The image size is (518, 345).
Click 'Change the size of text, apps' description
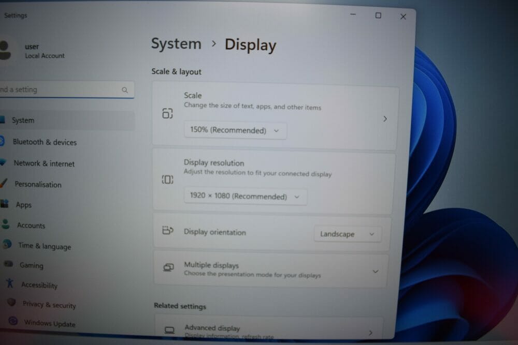point(252,106)
